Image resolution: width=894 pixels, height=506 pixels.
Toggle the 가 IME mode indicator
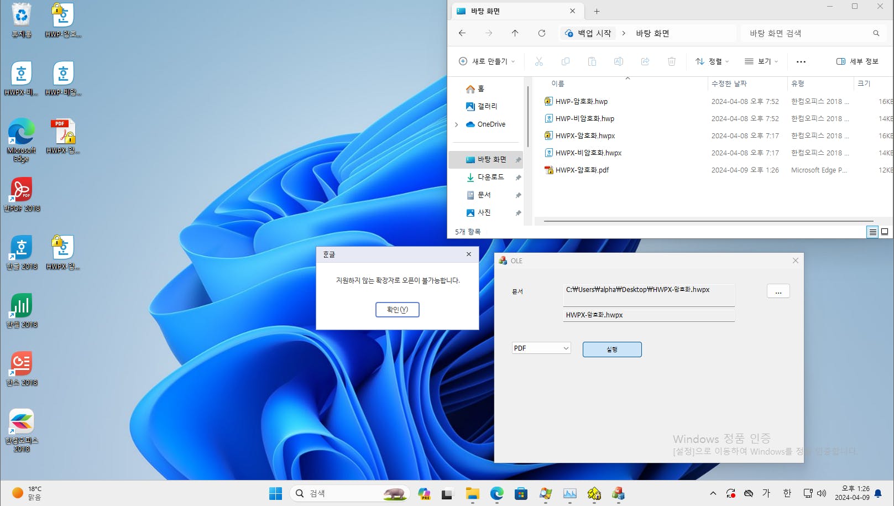point(766,493)
